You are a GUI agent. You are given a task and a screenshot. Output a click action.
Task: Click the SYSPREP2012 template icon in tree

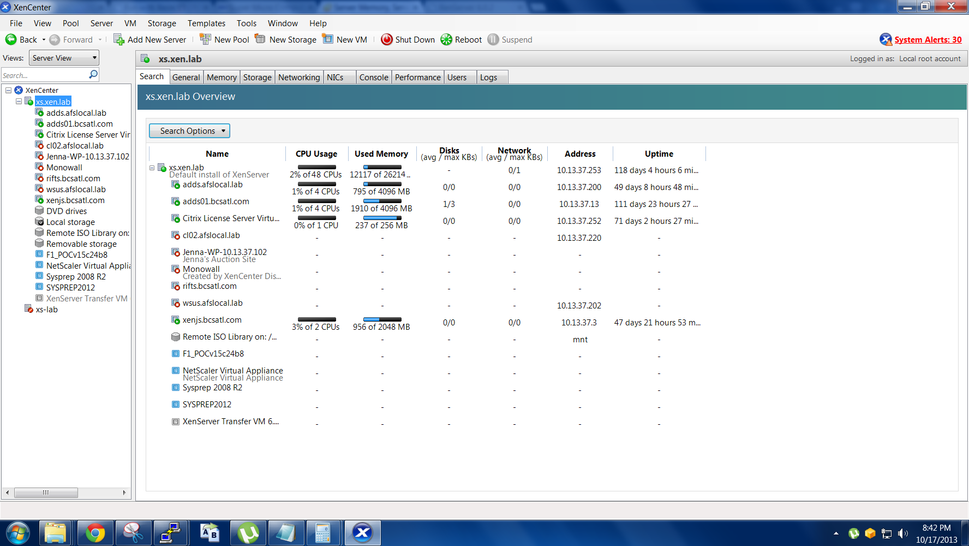(39, 287)
